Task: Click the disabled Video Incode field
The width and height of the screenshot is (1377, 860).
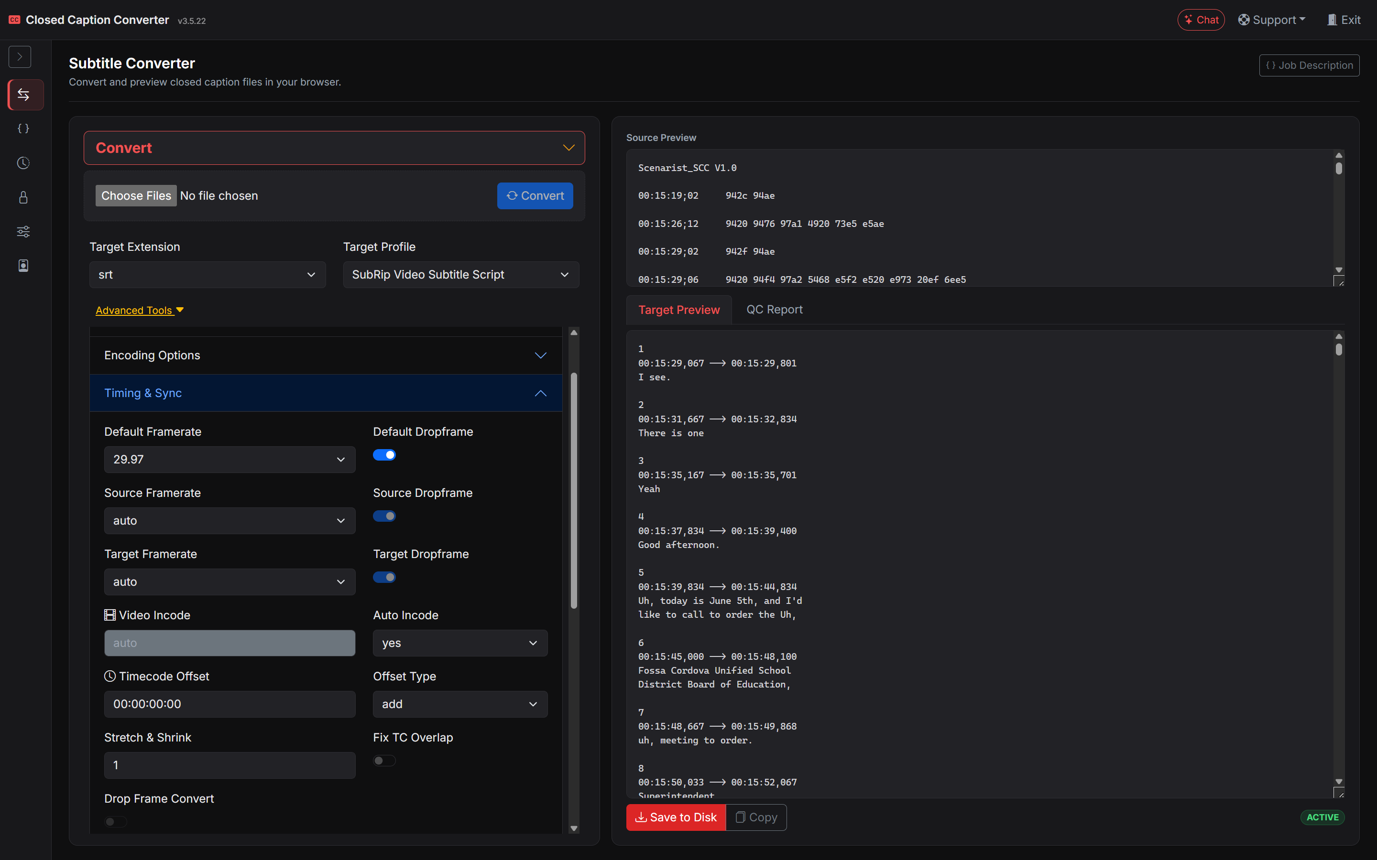Action: (230, 643)
